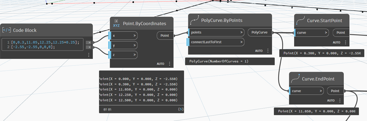The height and width of the screenshot is (121, 367).
Task: Select preview row with X = 0.300, Z = -2.550
Action: (138, 84)
